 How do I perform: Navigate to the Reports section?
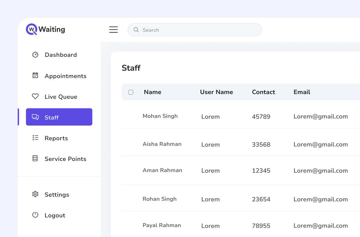coord(56,138)
